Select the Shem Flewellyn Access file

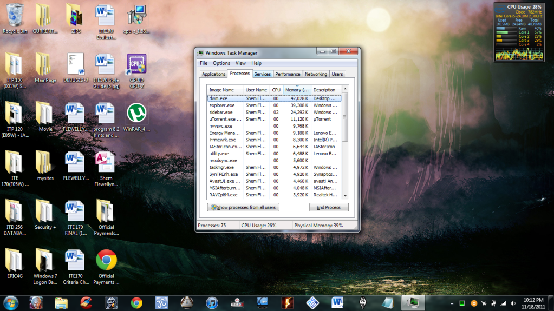point(106,168)
